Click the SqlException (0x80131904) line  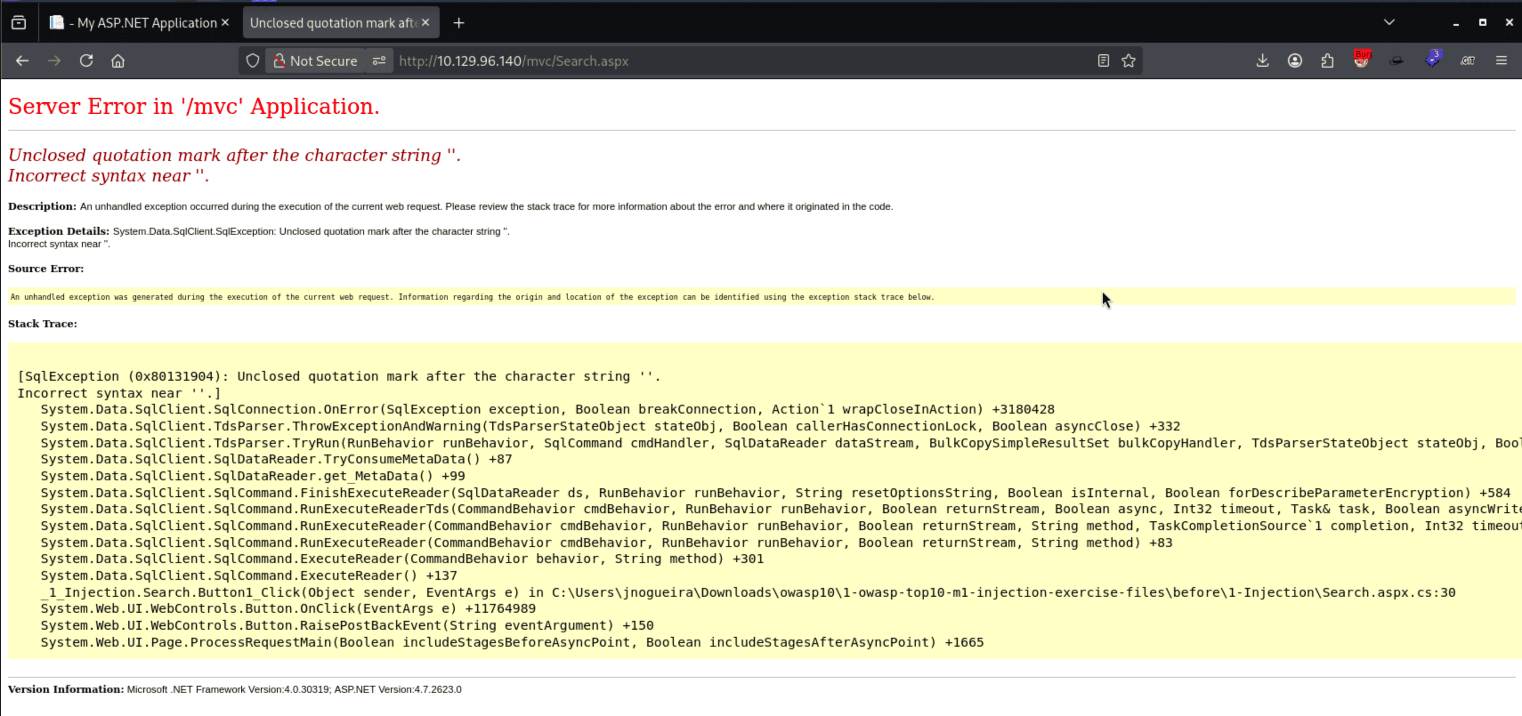339,377
